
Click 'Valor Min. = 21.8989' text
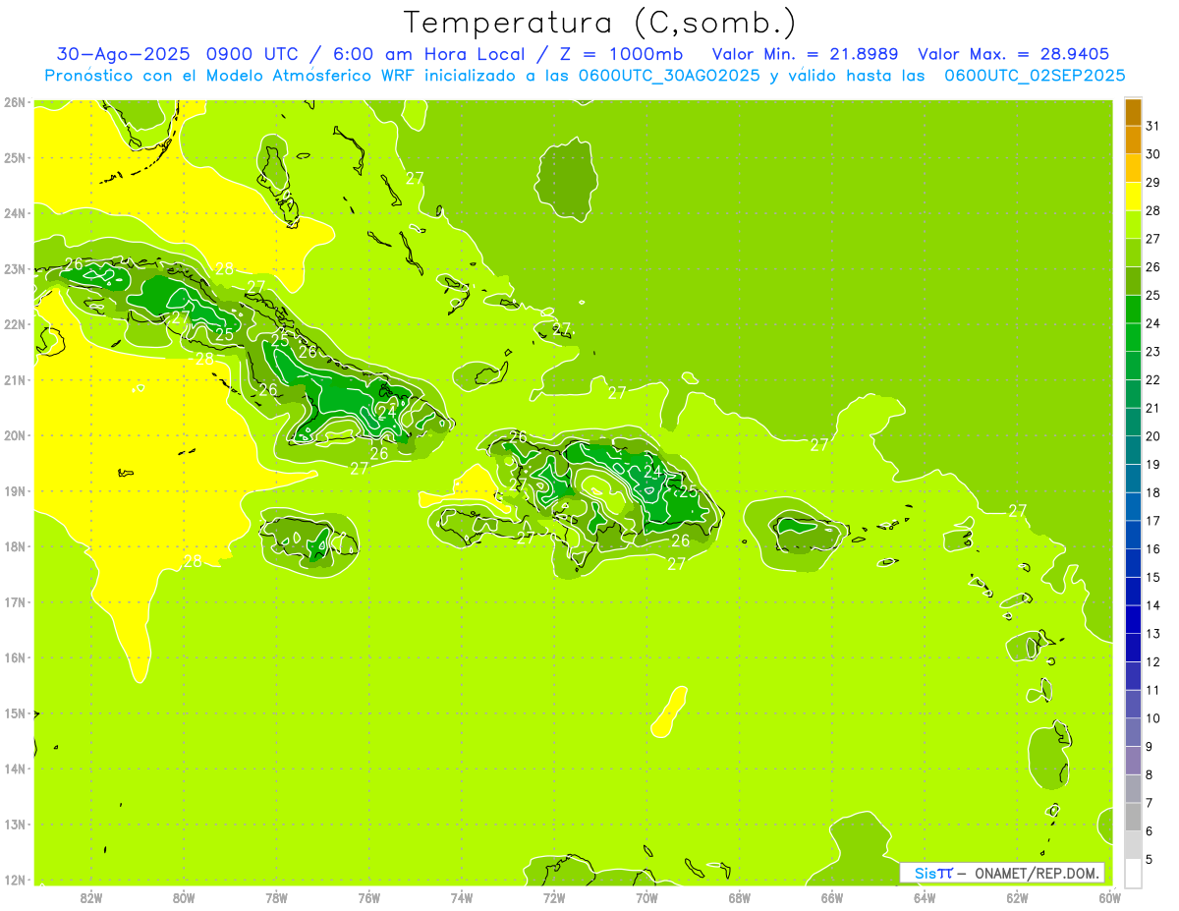click(x=805, y=54)
